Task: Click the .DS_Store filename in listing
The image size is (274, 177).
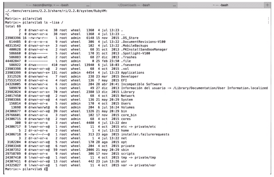Action: (130, 38)
